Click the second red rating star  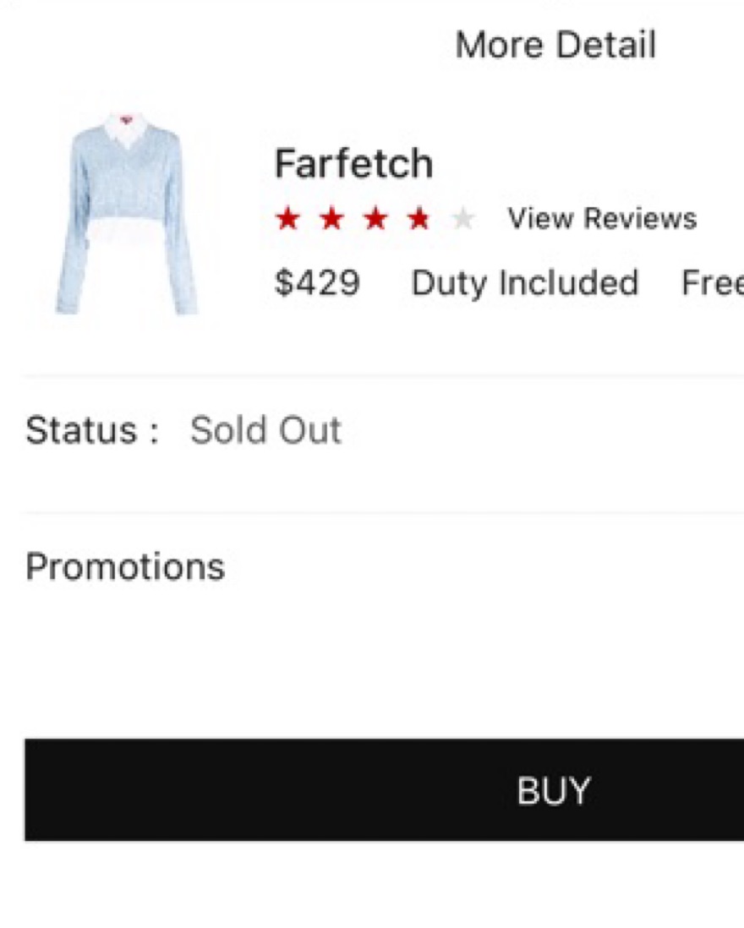[332, 220]
